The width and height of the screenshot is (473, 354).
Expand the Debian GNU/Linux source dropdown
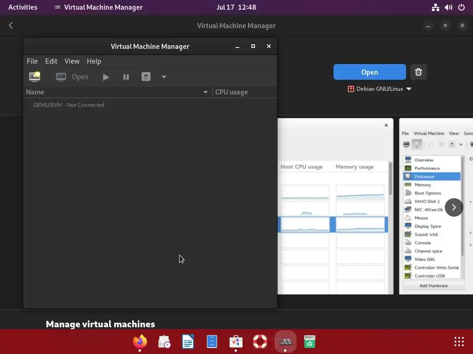pyautogui.click(x=380, y=89)
